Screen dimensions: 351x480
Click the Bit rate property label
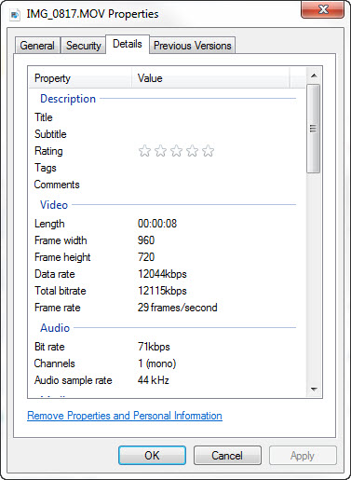tap(49, 347)
